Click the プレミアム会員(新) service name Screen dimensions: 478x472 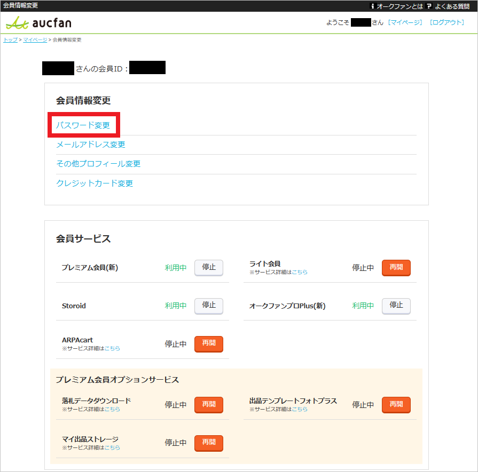coord(90,268)
